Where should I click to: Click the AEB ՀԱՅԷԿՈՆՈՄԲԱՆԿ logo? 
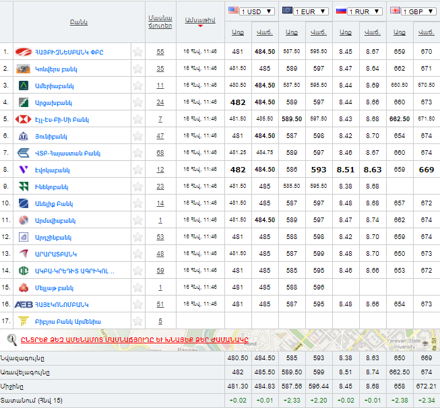pos(24,304)
